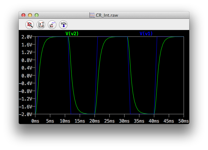The width and height of the screenshot is (208, 150).
Task: Click the 10ms time axis label
Action: pyautogui.click(x=65, y=121)
